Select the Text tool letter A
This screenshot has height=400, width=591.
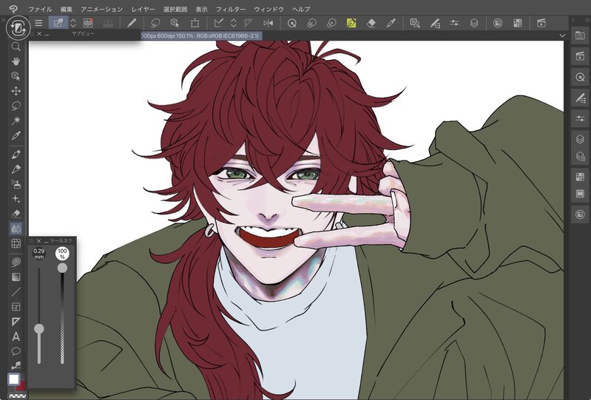click(16, 336)
